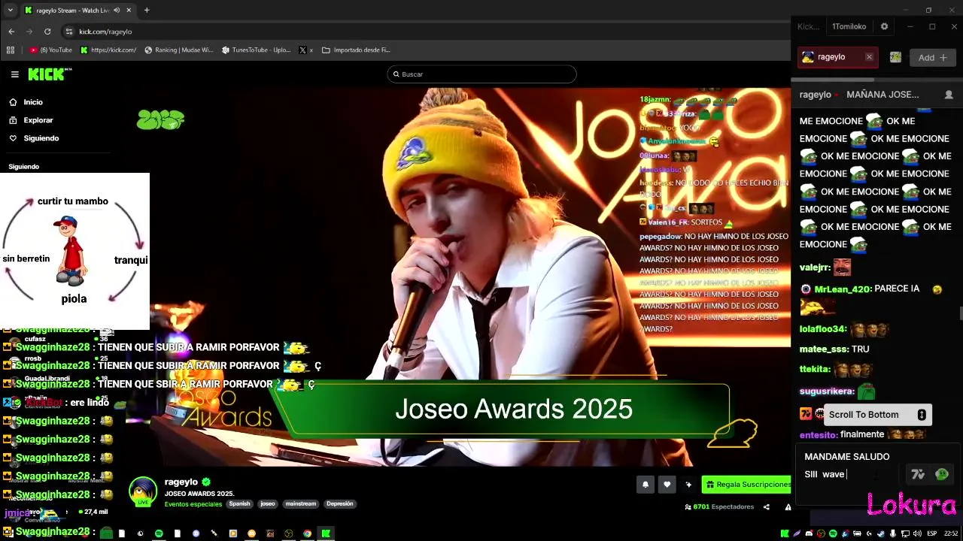Close the rageylo chat tab
The image size is (963, 541).
coord(869,57)
